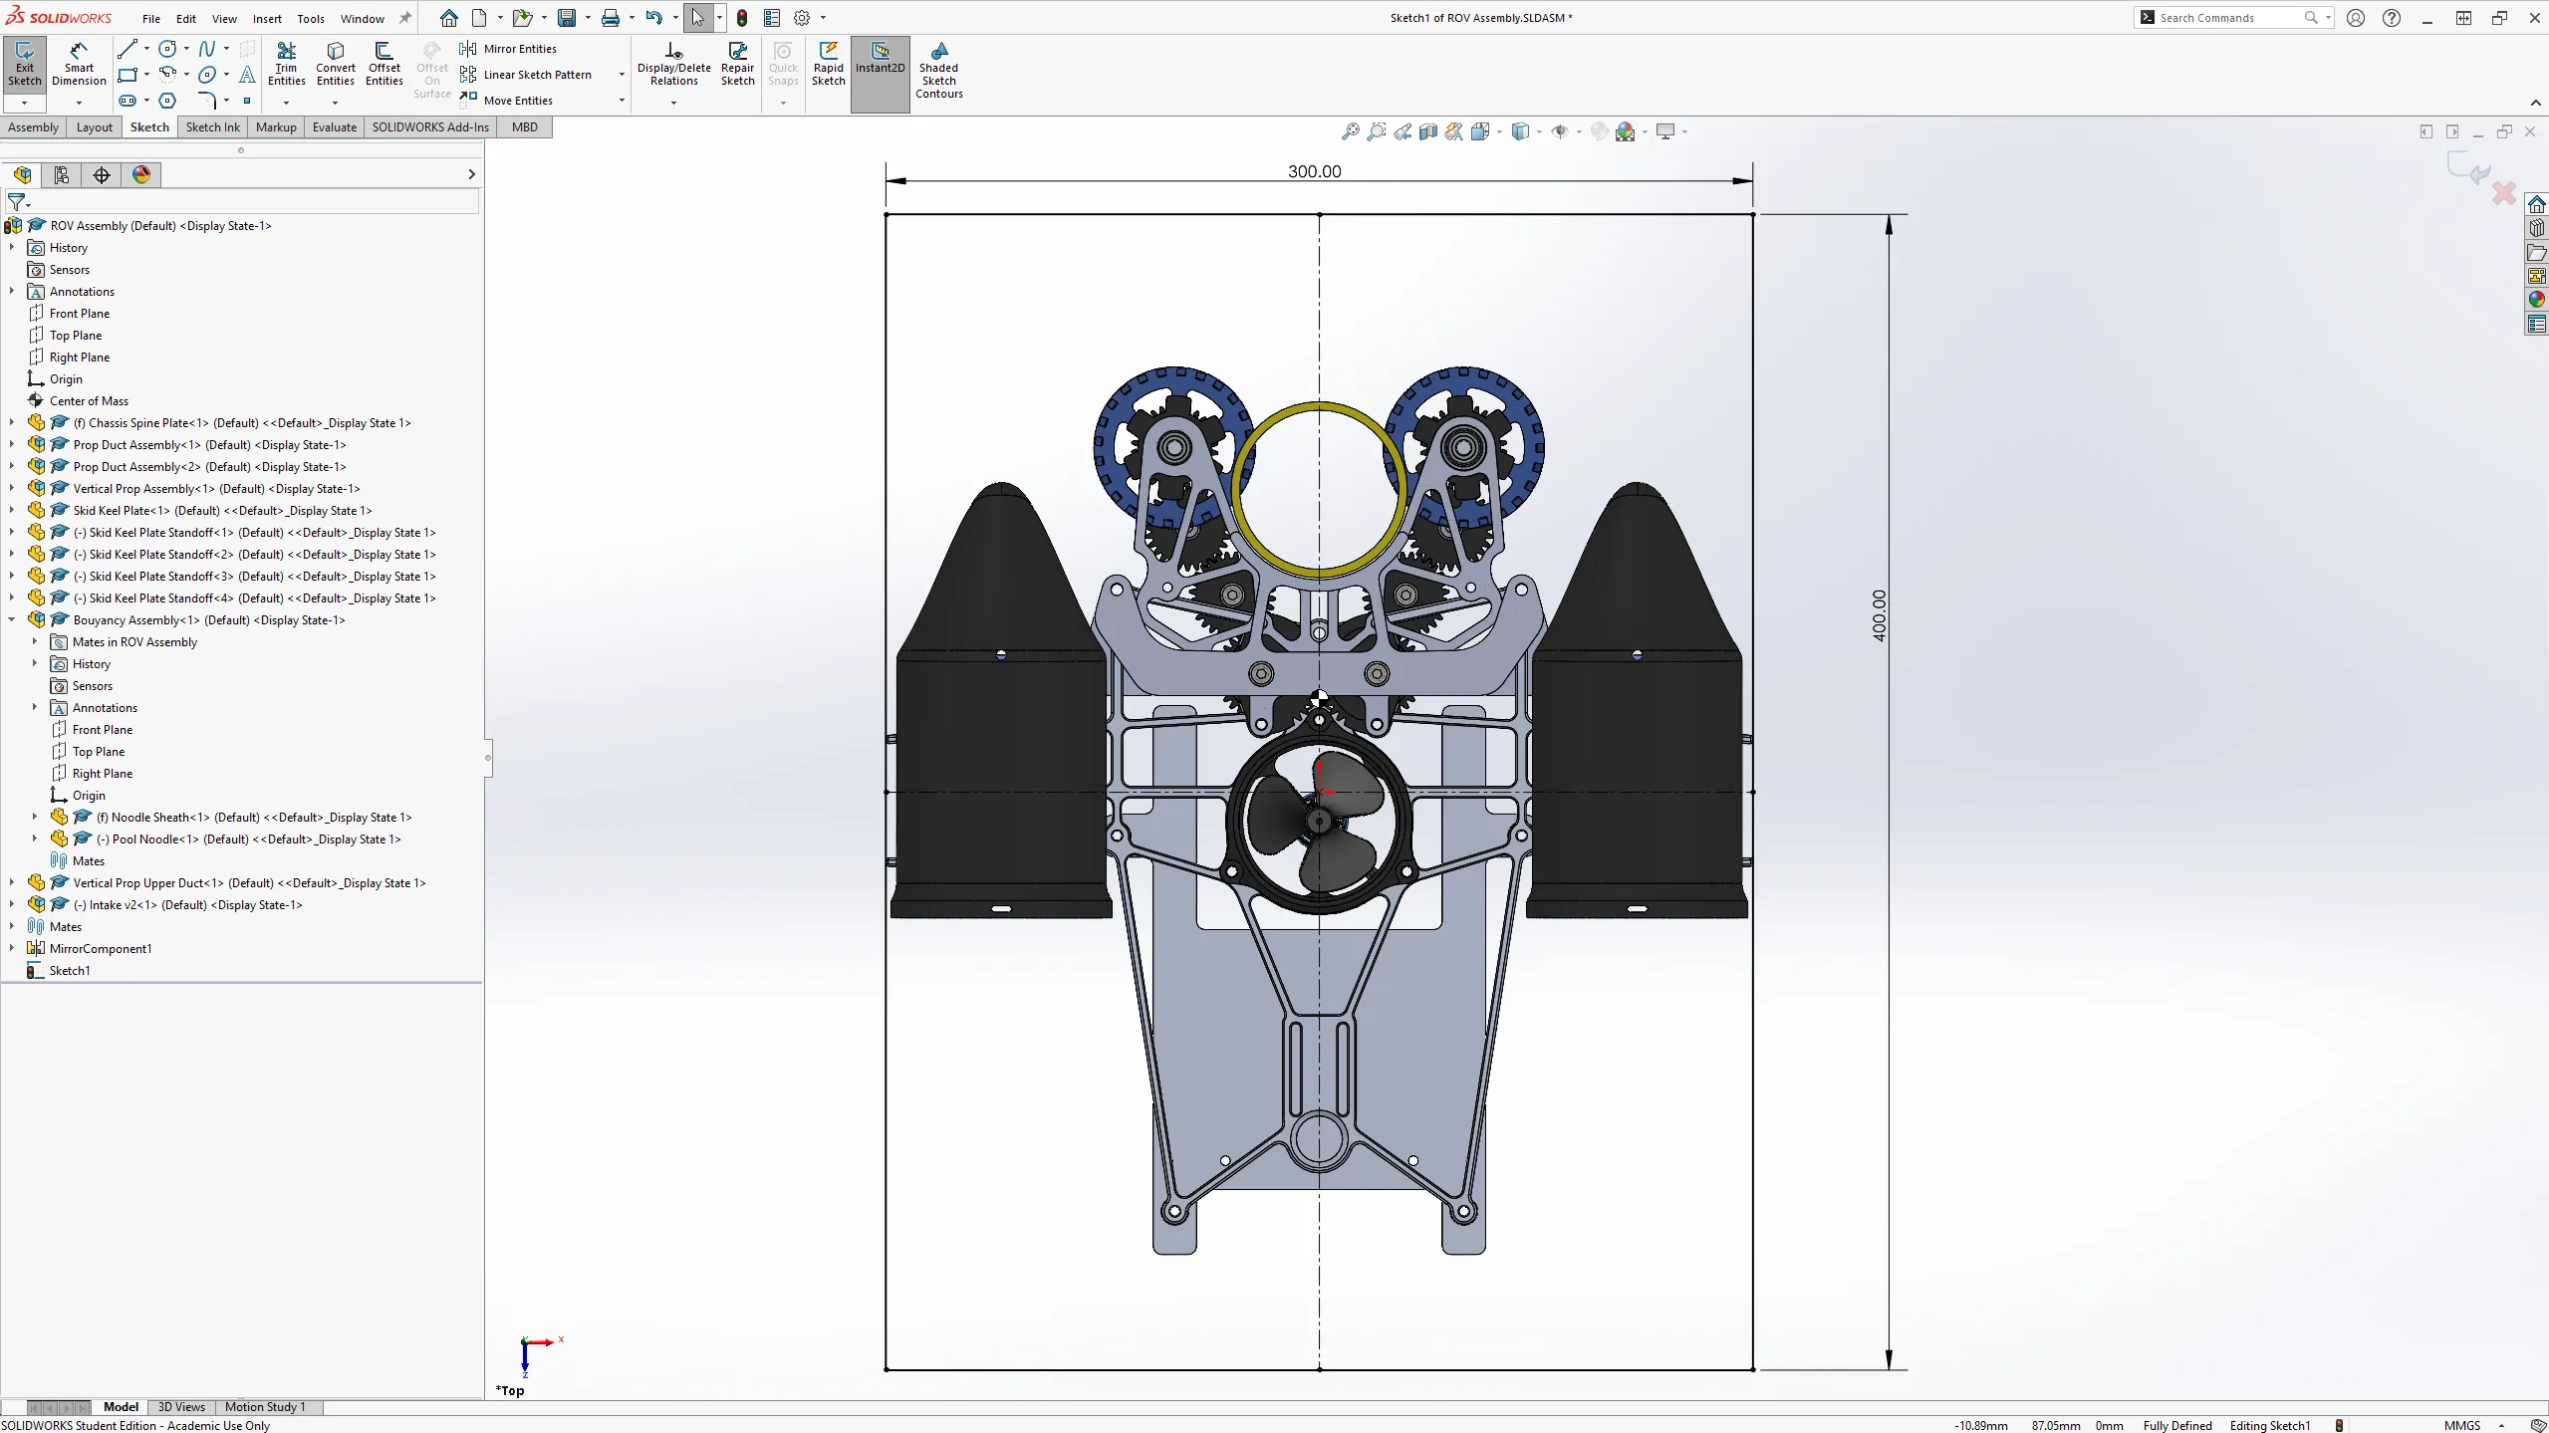
Task: Click Convert Entities tool
Action: (335, 65)
